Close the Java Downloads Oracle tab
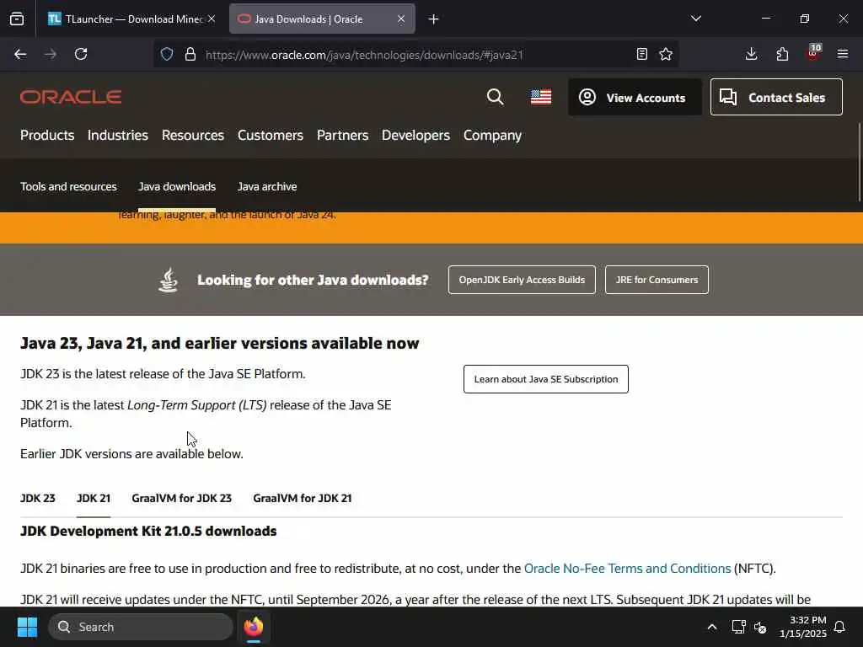The width and height of the screenshot is (863, 647). click(401, 19)
